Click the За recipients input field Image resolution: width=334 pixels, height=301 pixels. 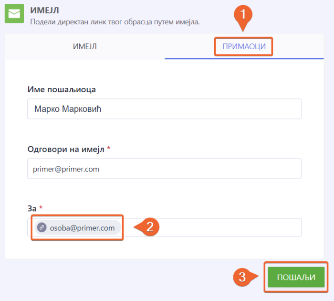pyautogui.click(x=164, y=227)
